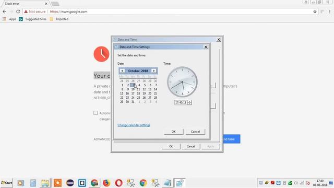
Task: Select October 13 in the calendar
Action: 150,89
